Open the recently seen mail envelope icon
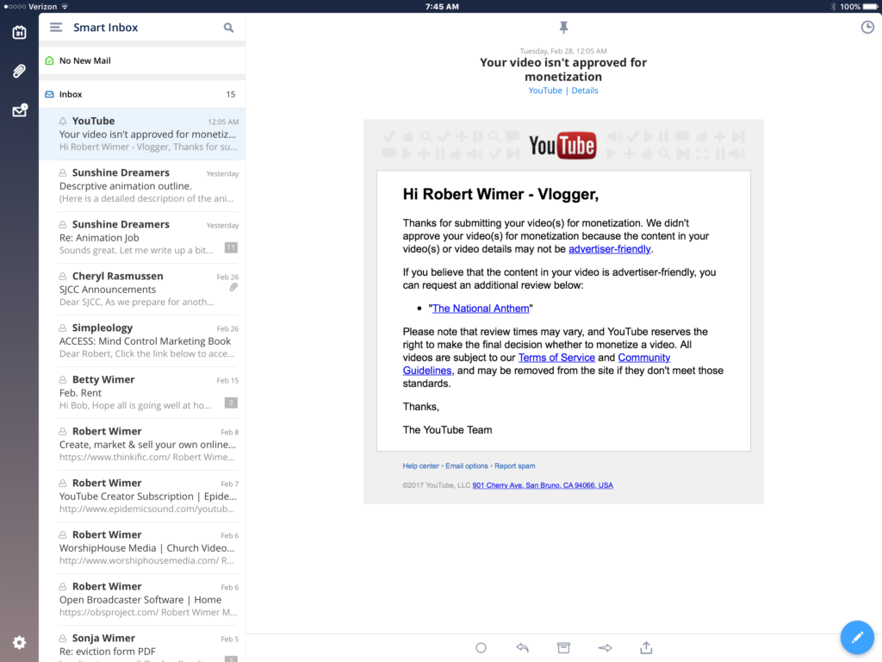882x662 pixels. click(20, 109)
